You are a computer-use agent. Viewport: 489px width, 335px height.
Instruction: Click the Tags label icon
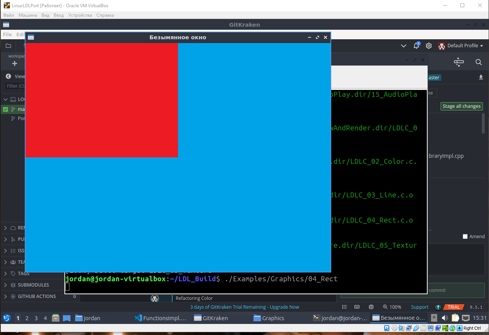[13, 273]
